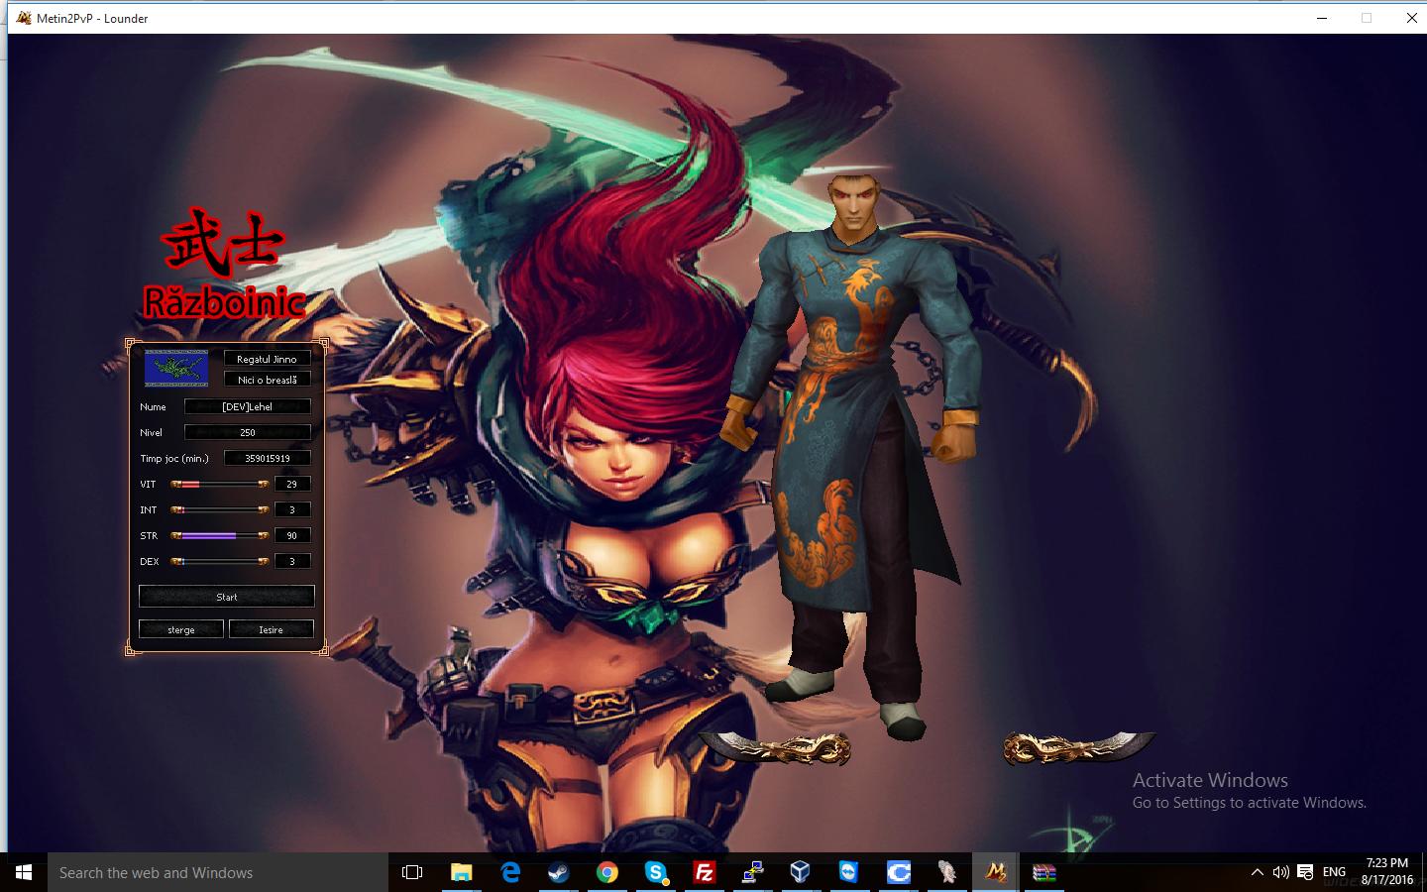Screen dimensions: 1427x892
Task: Click the STR value box showing 90
Action: [292, 535]
